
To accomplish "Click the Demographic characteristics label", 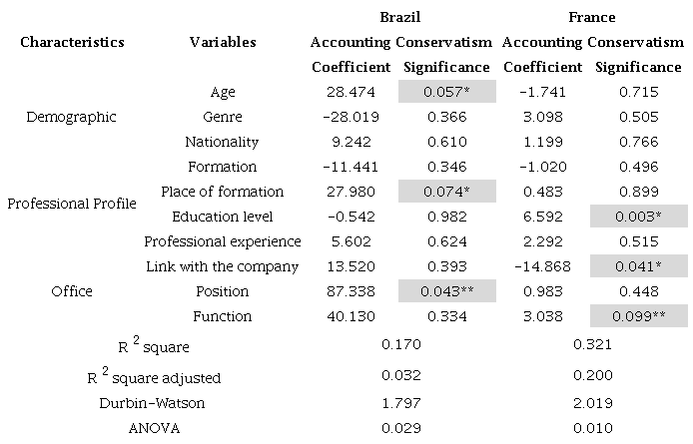I will (x=71, y=117).
